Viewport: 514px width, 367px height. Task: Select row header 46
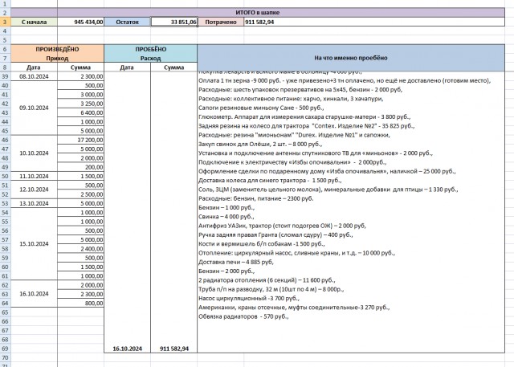[x=5, y=140]
